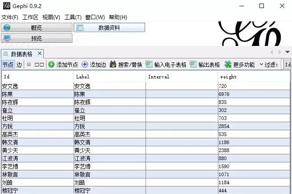This screenshot has height=194, width=292.
Task: Maximize the Gephi window
Action: [262, 6]
